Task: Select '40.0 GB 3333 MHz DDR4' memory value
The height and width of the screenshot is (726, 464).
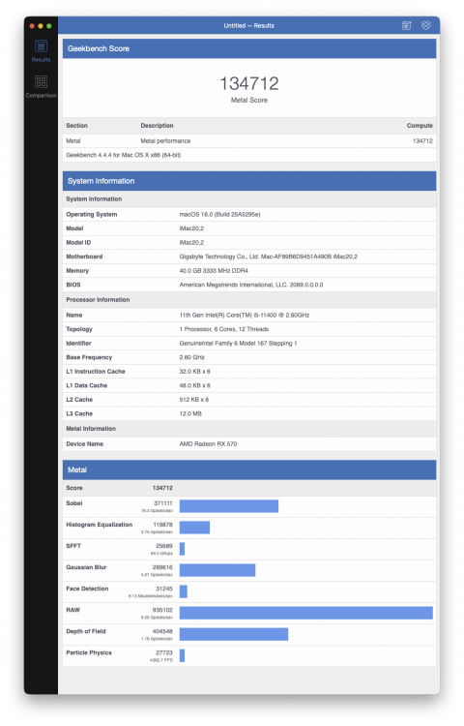Action: click(214, 271)
